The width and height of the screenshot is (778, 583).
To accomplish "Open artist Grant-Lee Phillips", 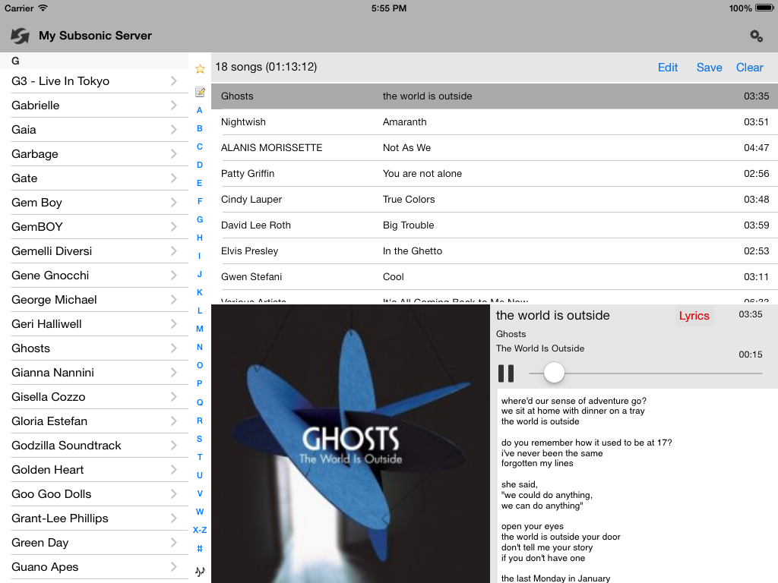I will point(94,518).
